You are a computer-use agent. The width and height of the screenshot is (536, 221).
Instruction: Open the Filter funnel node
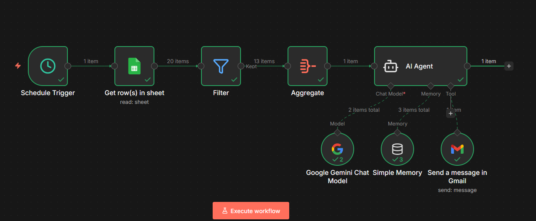(x=221, y=66)
